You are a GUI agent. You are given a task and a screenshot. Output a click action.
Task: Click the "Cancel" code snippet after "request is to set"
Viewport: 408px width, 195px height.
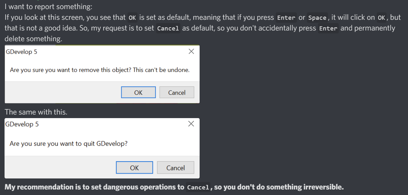[168, 29]
